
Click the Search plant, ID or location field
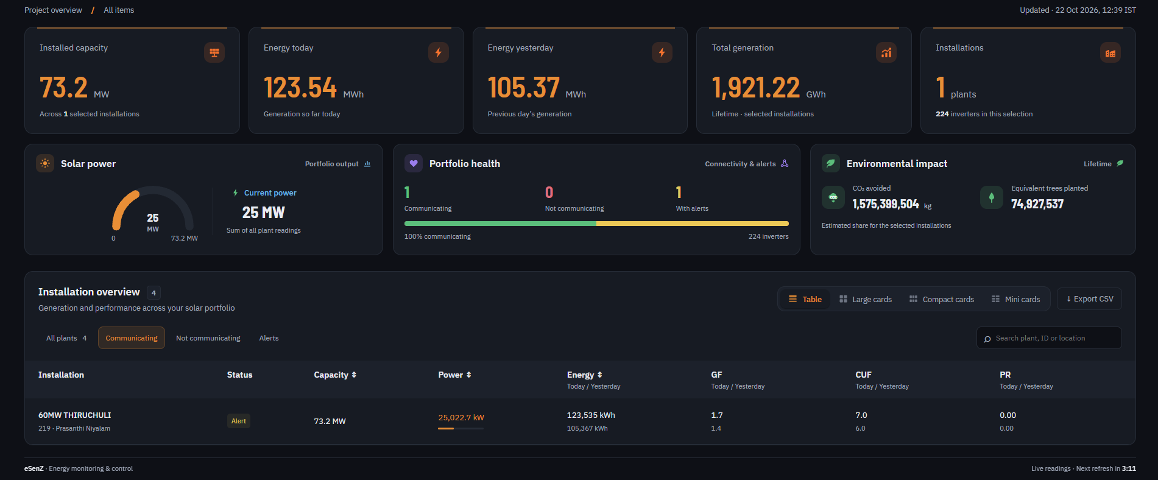[x=1049, y=338]
